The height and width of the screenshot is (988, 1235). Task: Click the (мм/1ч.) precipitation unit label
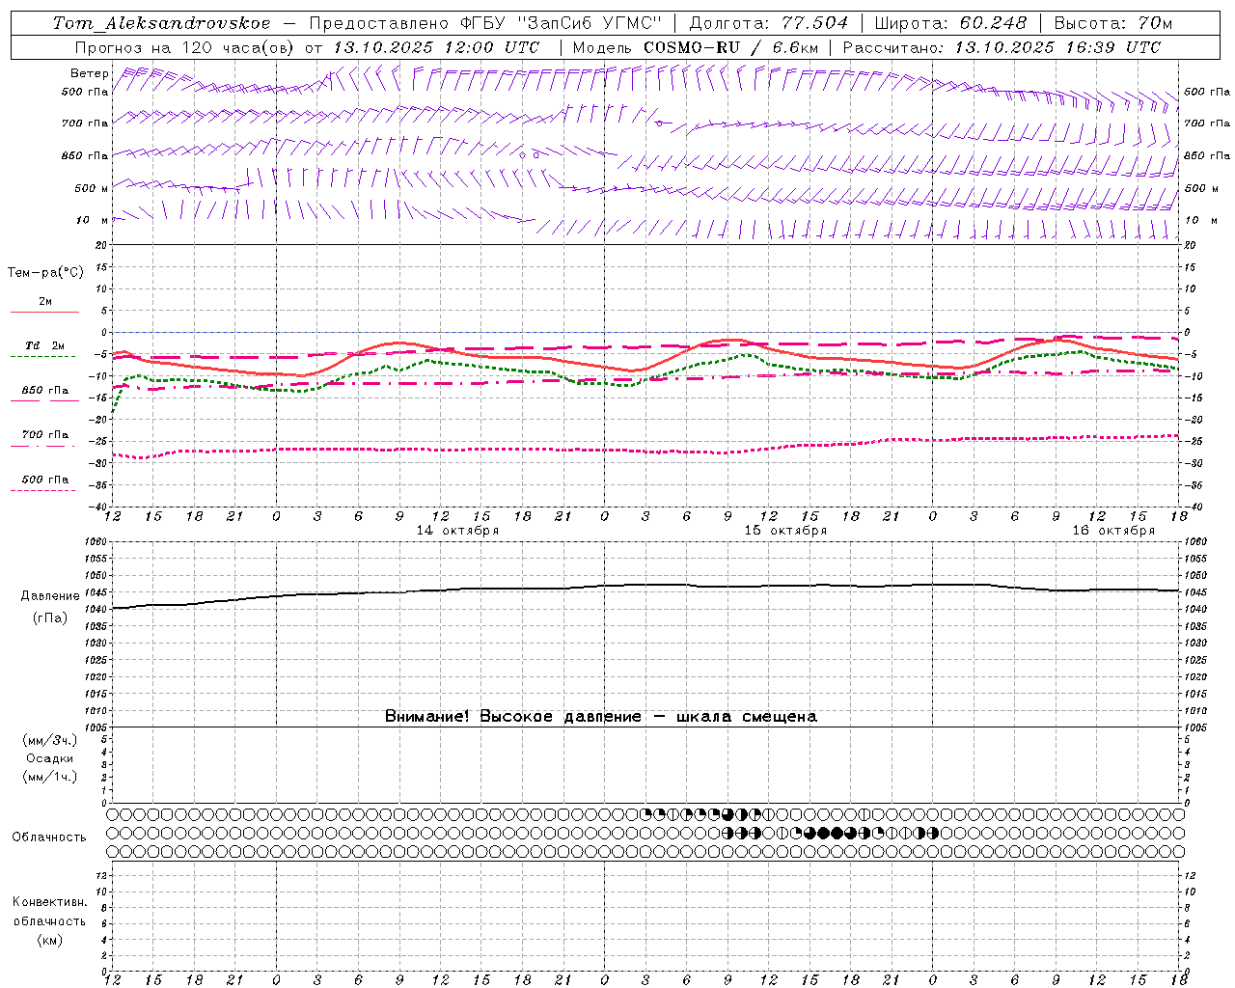(50, 777)
